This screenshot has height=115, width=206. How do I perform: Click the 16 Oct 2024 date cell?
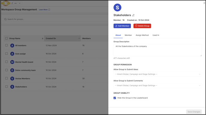pyautogui.click(x=51, y=54)
